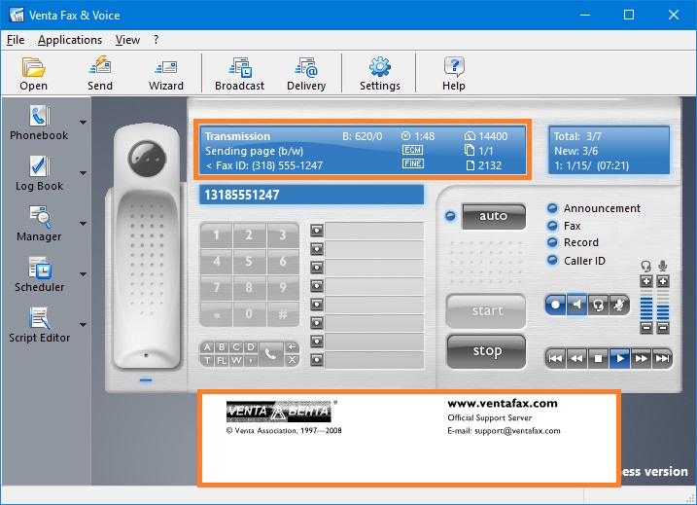Fast forward the message playback

point(641,359)
